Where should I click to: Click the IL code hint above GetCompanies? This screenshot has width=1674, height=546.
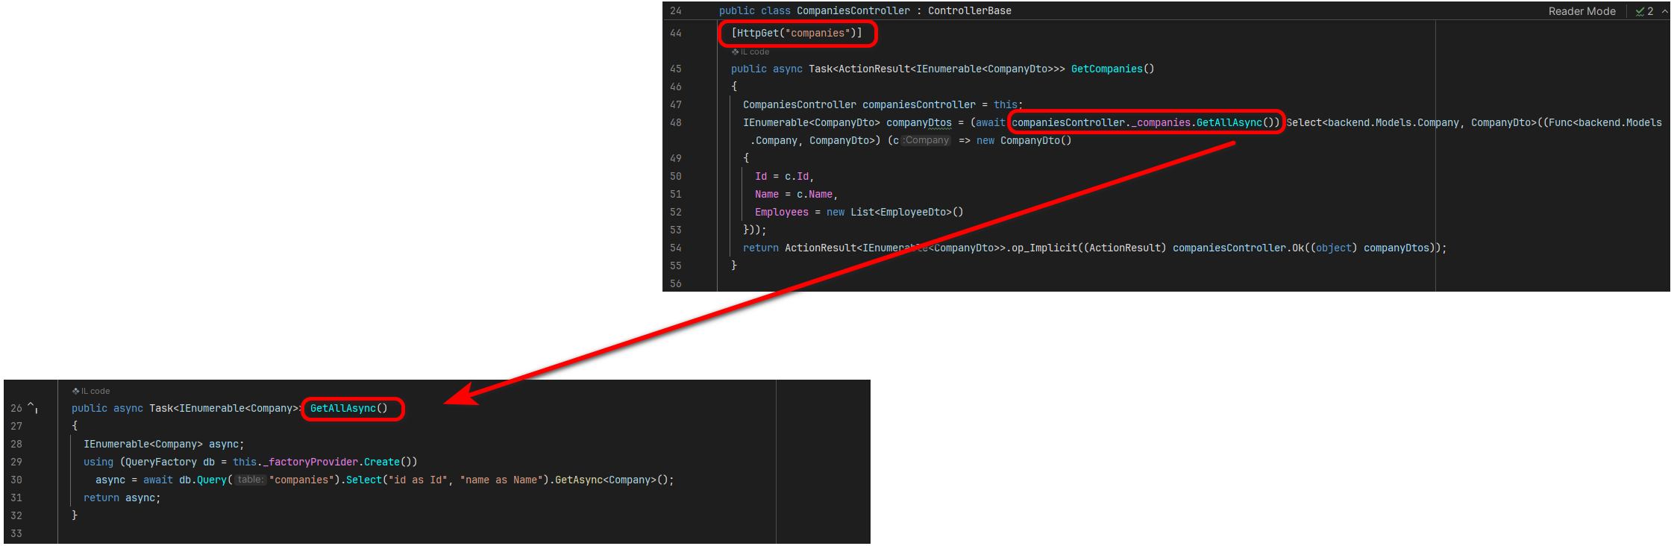coord(750,51)
